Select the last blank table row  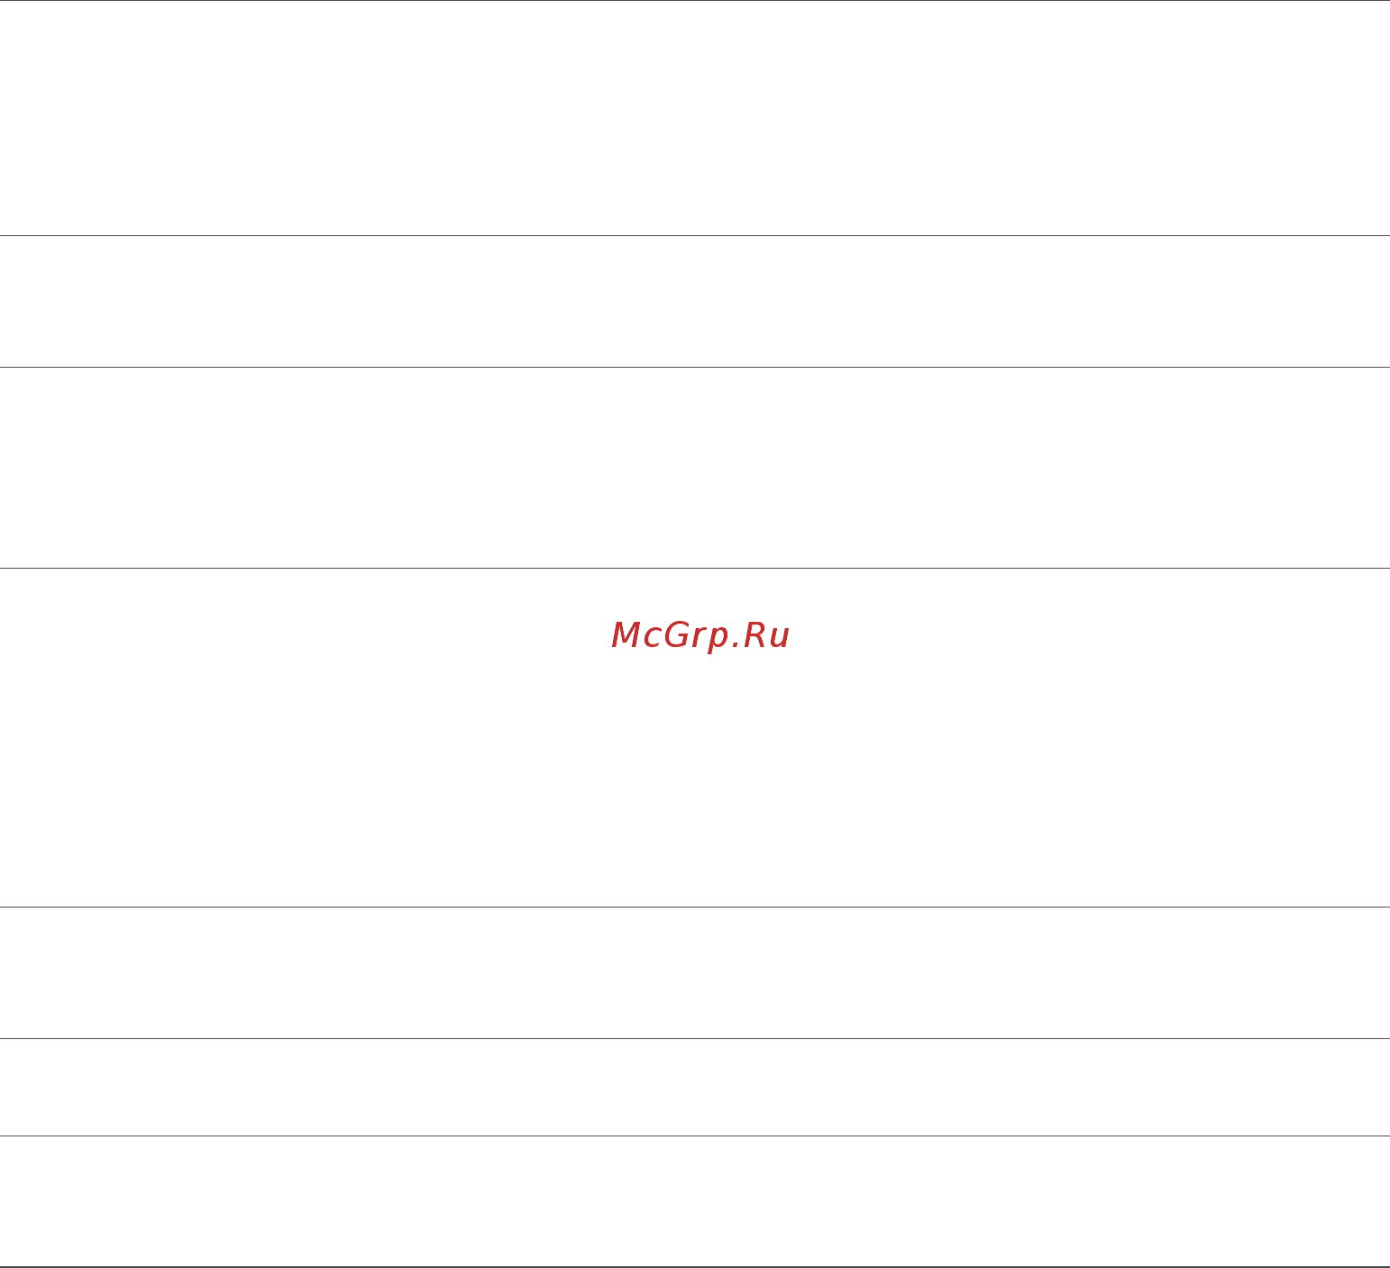click(x=695, y=1201)
